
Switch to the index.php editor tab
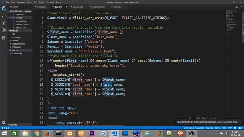[x=41, y=7]
